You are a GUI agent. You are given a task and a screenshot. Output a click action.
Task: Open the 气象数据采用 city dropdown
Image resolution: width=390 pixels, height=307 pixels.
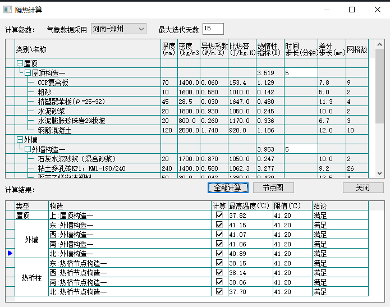tap(118, 29)
